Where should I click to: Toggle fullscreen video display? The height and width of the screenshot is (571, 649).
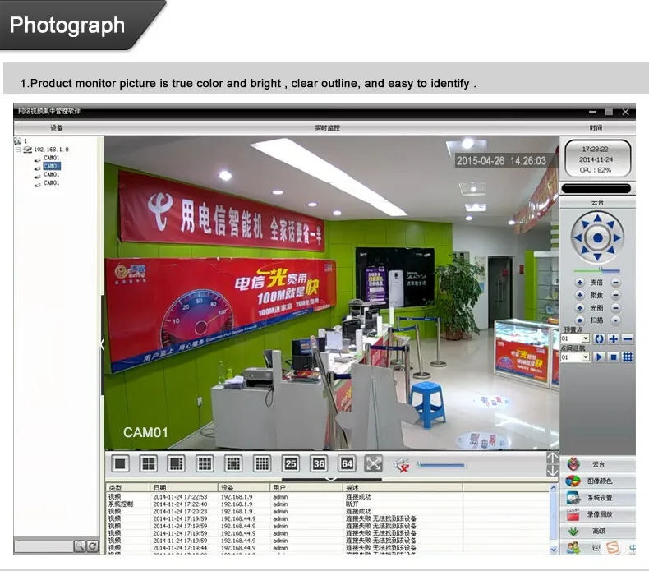click(373, 463)
